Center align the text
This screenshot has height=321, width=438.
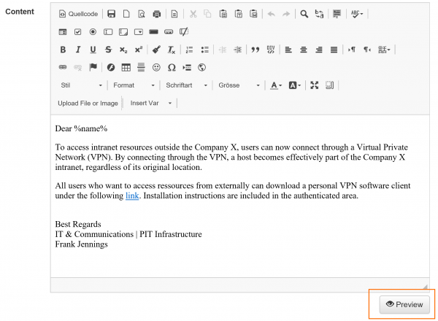[x=304, y=50]
